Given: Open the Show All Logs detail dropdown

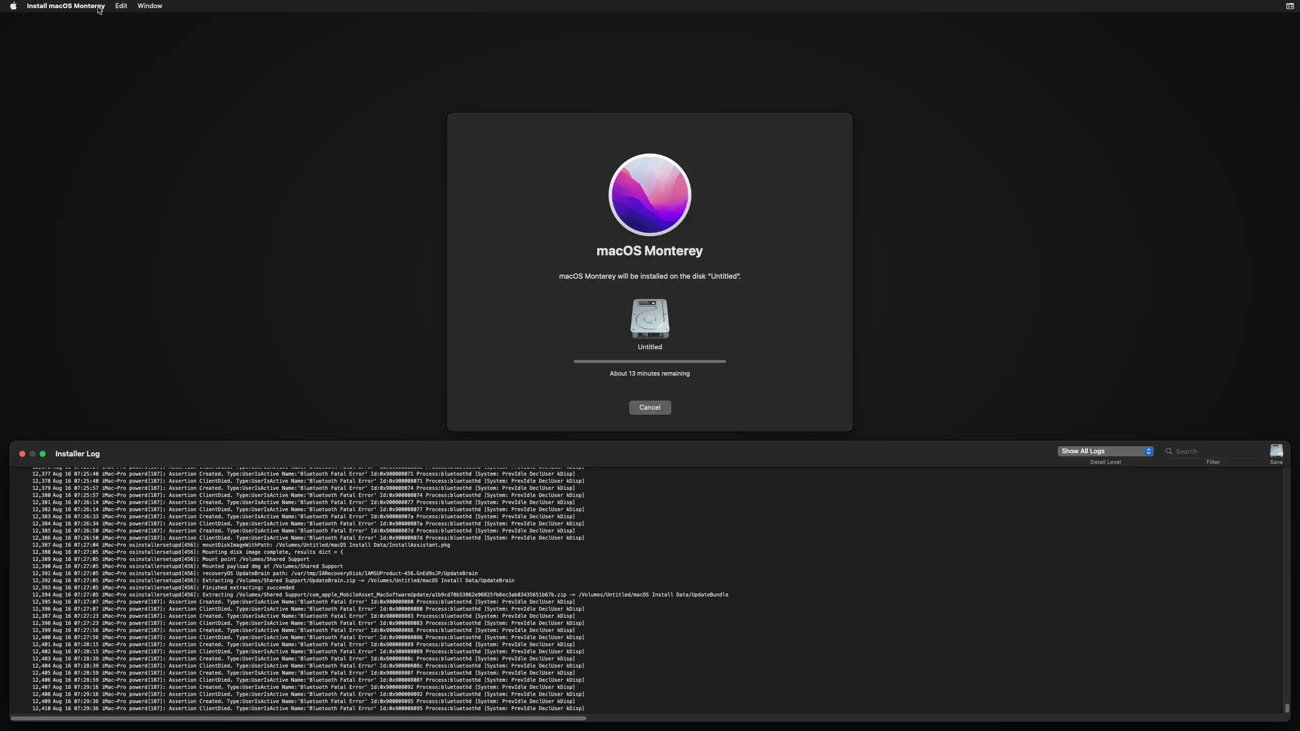Looking at the screenshot, I should 1102,451.
